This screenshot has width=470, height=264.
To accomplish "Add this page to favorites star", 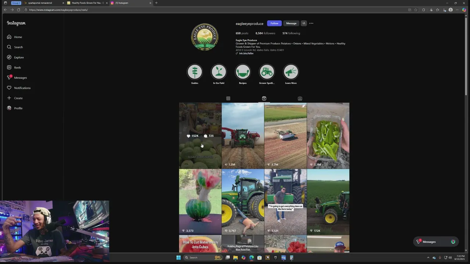I will (416, 10).
